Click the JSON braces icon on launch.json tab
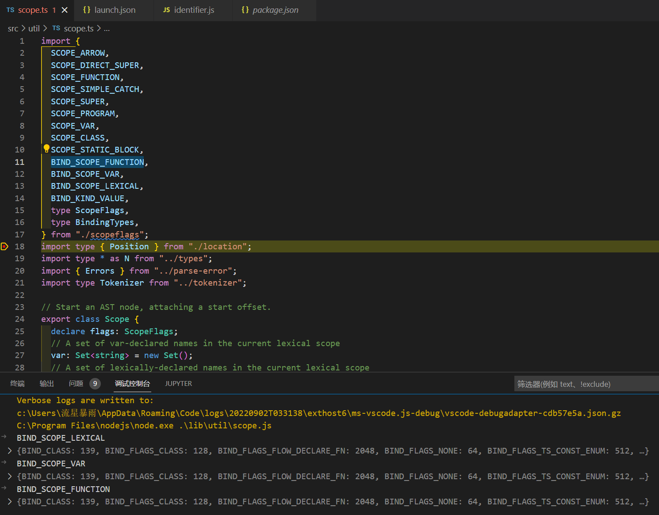This screenshot has height=515, width=659. pyautogui.click(x=87, y=10)
